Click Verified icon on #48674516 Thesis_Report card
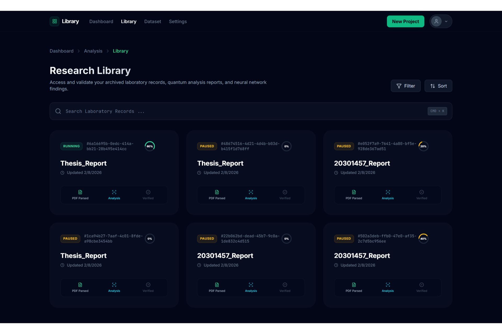This screenshot has height=334, width=502. point(285,192)
